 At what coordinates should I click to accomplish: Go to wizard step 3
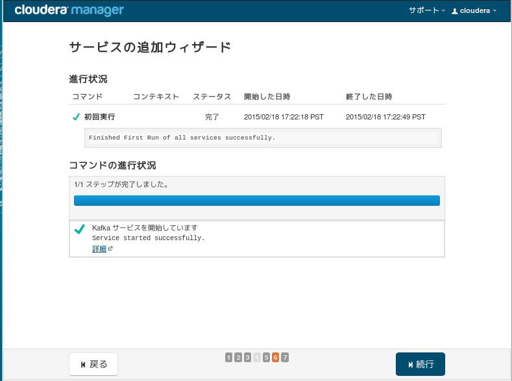[x=247, y=358]
